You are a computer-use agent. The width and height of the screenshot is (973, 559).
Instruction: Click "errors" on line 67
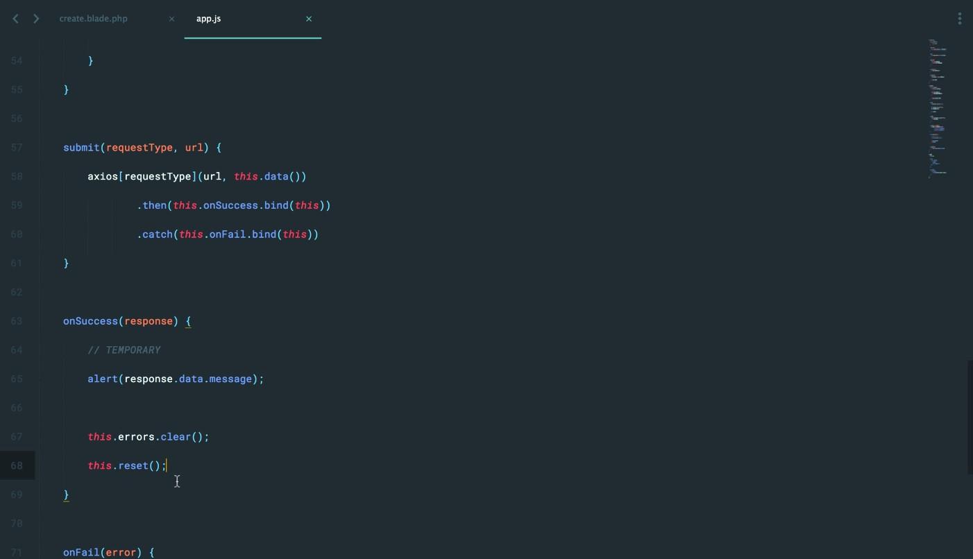(137, 437)
